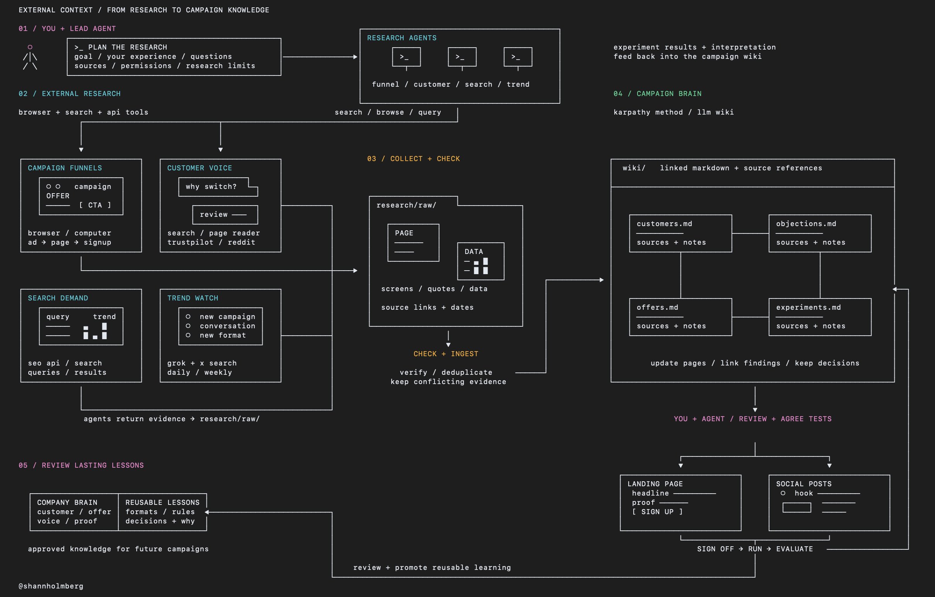This screenshot has width=935, height=597.
Task: Click the '03 / COLLECT + CHECK' heading
Action: click(x=413, y=159)
